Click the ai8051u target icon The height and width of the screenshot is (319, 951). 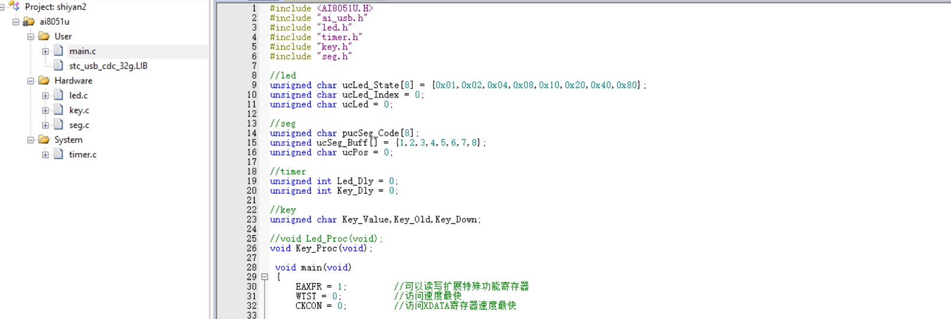click(x=29, y=22)
